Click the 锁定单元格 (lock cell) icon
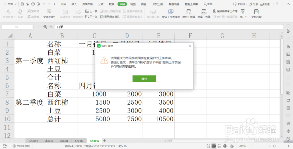The height and width of the screenshot is (149, 293). point(153,12)
